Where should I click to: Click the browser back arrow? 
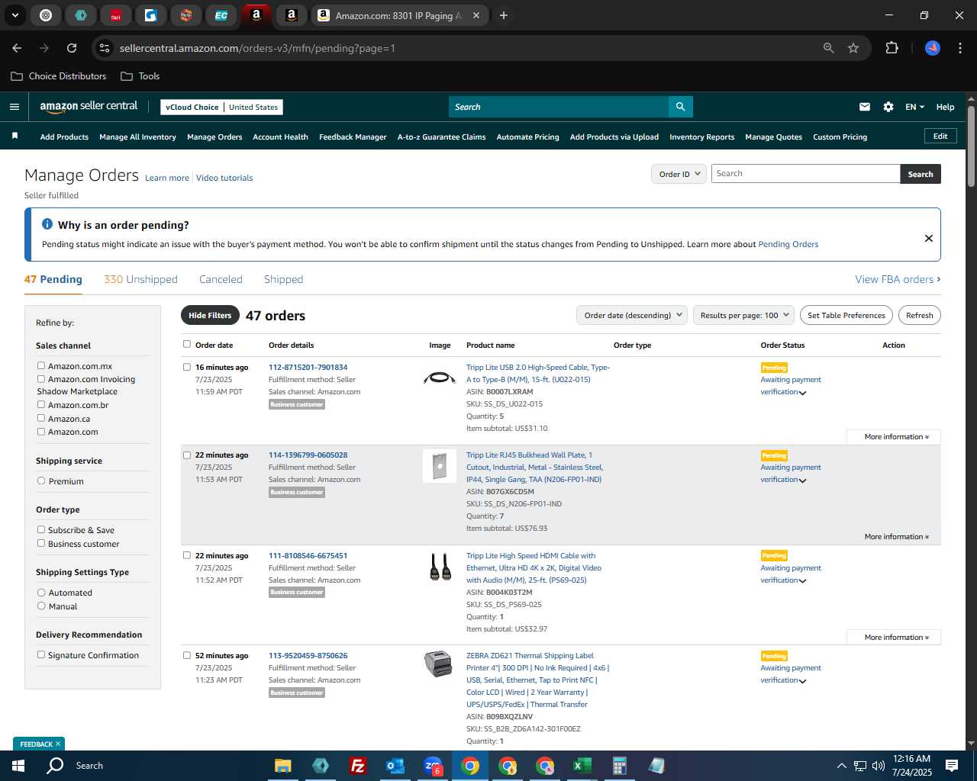[x=17, y=48]
